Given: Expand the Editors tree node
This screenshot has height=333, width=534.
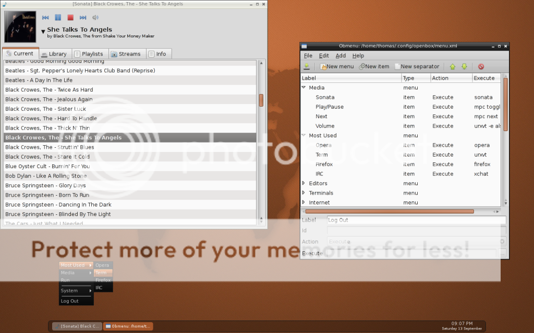Looking at the screenshot, I should pos(304,183).
